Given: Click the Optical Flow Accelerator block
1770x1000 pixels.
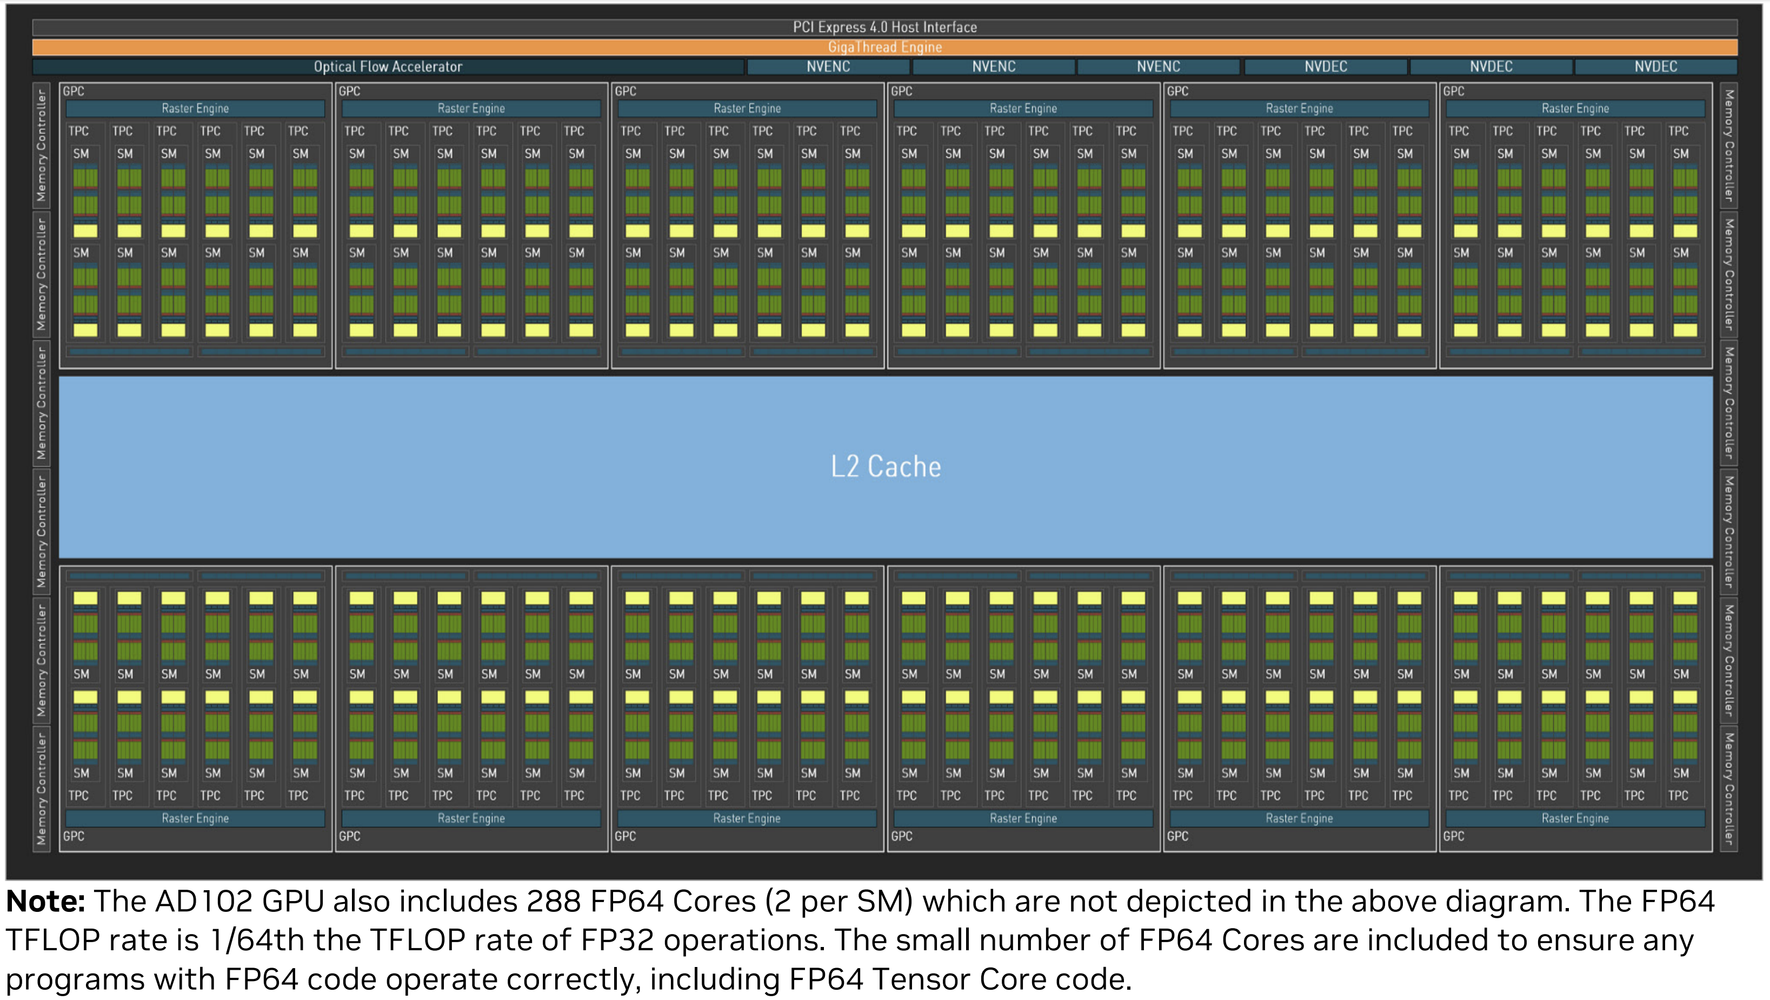Looking at the screenshot, I should click(388, 67).
